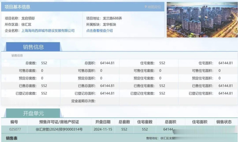Click 点击查看楼盘介绍 link

[99, 30]
